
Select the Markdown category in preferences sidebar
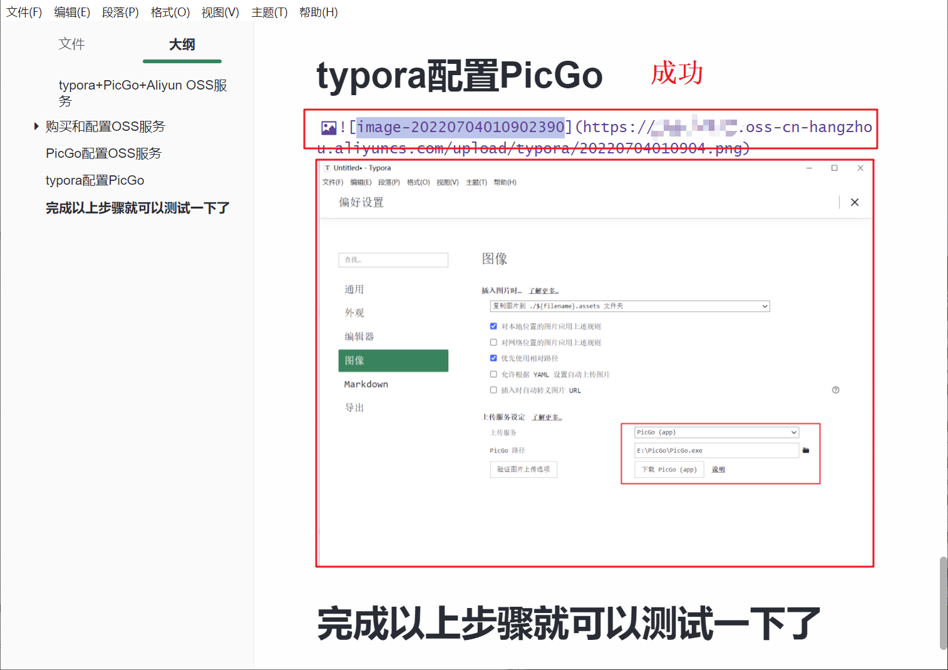pyautogui.click(x=366, y=384)
